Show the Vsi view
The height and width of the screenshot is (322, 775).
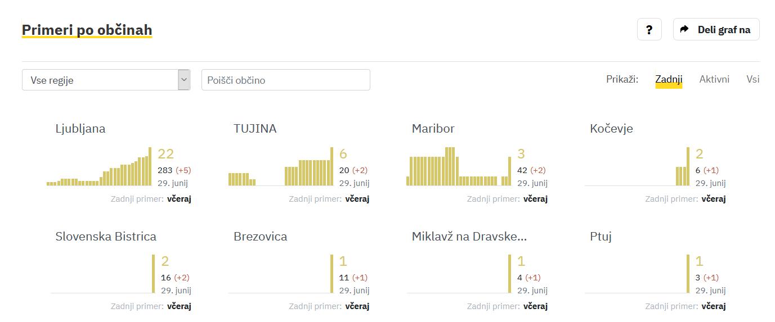coord(752,79)
